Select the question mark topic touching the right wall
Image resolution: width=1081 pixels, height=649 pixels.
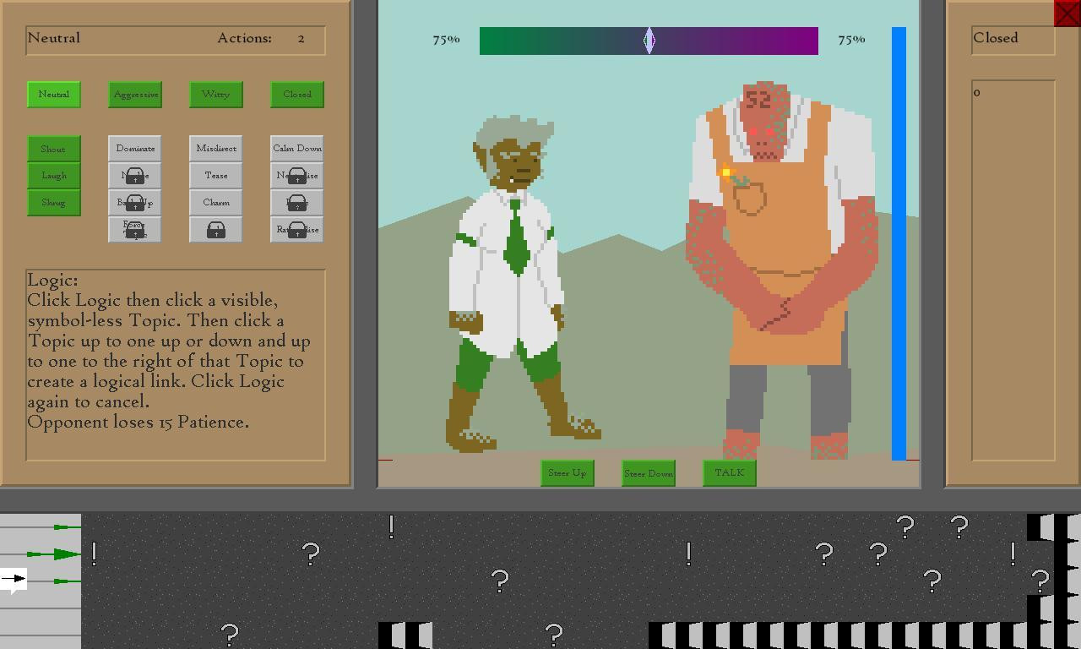[1040, 581]
